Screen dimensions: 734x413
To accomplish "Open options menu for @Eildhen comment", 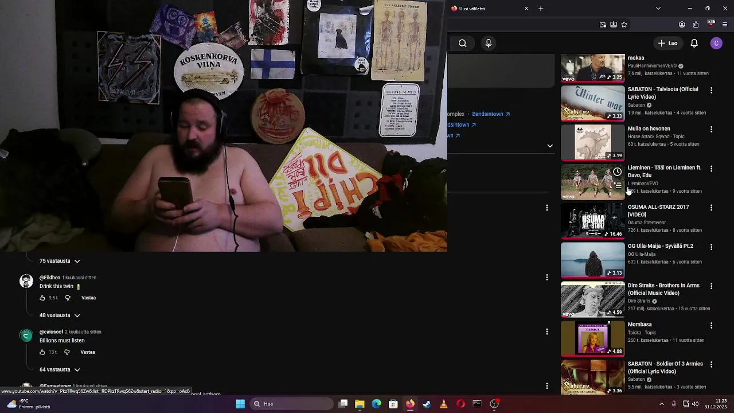I will click(x=547, y=277).
